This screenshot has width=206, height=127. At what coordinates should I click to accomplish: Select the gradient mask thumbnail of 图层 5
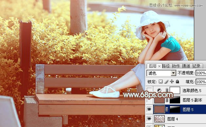[175, 109]
